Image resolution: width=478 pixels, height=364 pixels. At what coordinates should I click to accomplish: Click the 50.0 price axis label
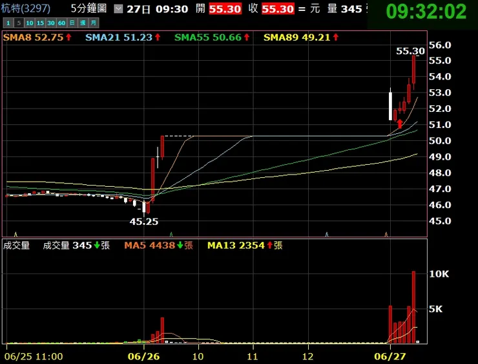point(440,141)
